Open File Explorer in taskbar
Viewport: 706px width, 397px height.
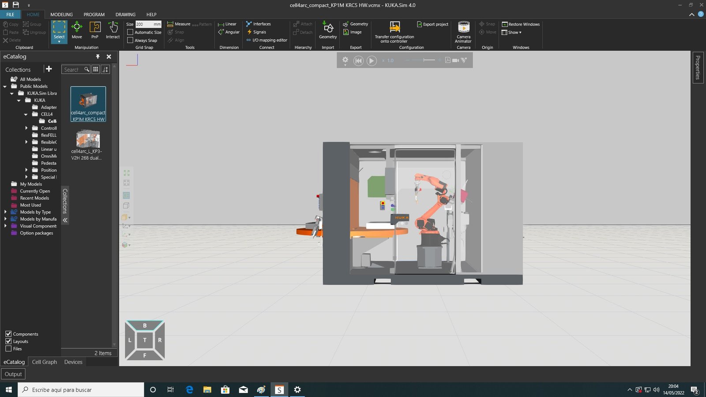point(207,390)
